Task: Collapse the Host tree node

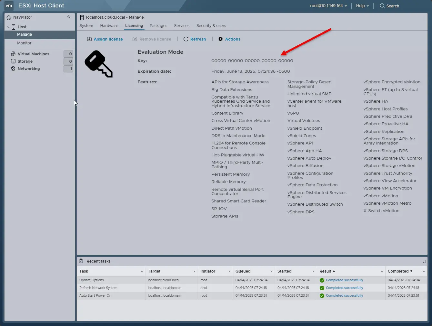Action: 9,27
